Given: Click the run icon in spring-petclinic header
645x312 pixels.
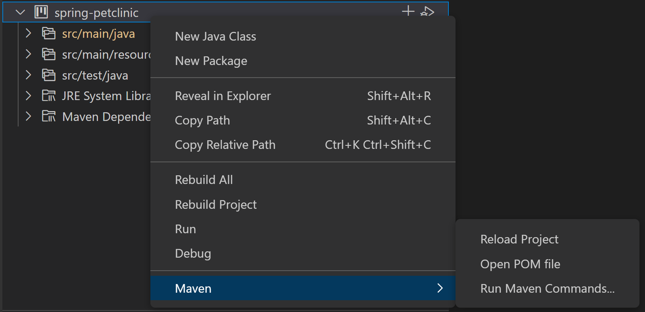Looking at the screenshot, I should pos(427,12).
